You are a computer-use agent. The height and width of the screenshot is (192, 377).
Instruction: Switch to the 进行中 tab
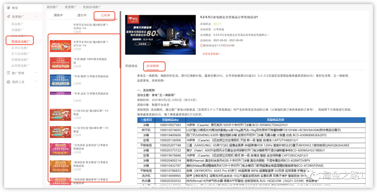coord(82,15)
